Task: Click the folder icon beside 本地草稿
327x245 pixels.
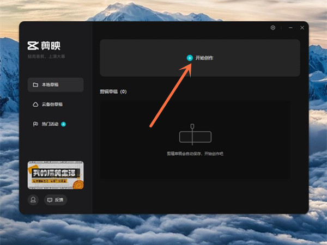Action: [x=35, y=85]
